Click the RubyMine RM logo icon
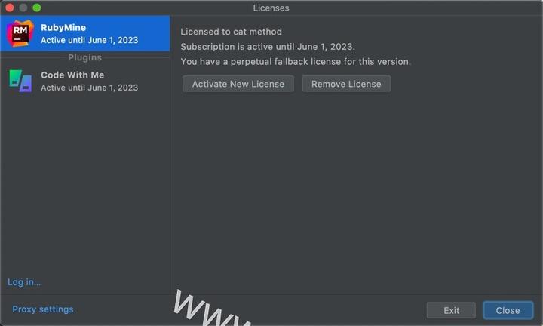Screen dimensions: 543x326 click(x=20, y=33)
